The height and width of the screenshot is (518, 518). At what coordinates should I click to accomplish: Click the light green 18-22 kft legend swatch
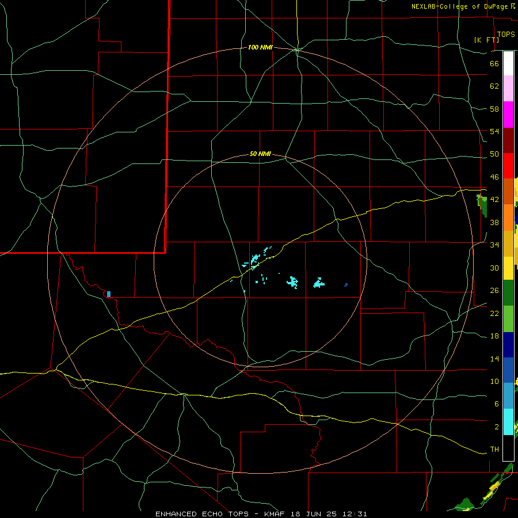tap(508, 319)
